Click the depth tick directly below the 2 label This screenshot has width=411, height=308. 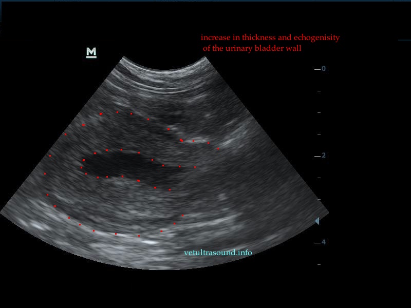coord(319,178)
